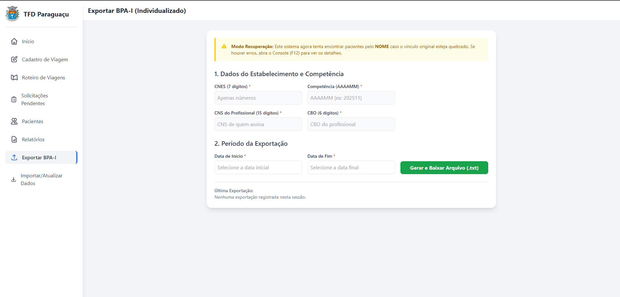
Task: Go to Pacientes in the sidebar
Action: point(33,121)
